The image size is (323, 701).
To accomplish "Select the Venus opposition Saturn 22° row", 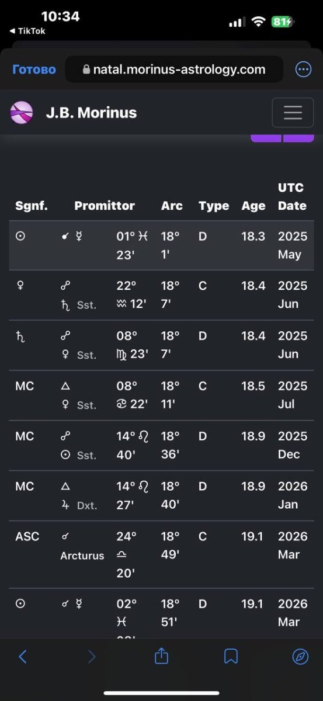I will click(161, 295).
